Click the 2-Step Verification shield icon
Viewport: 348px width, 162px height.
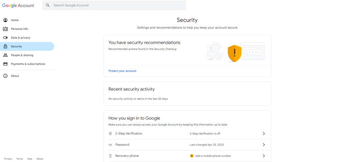tap(110, 134)
